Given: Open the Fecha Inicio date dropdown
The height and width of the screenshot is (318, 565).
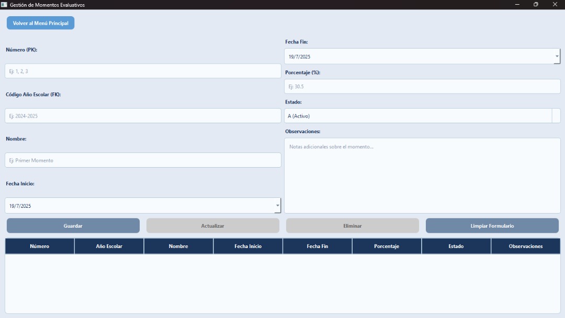Looking at the screenshot, I should click(277, 206).
